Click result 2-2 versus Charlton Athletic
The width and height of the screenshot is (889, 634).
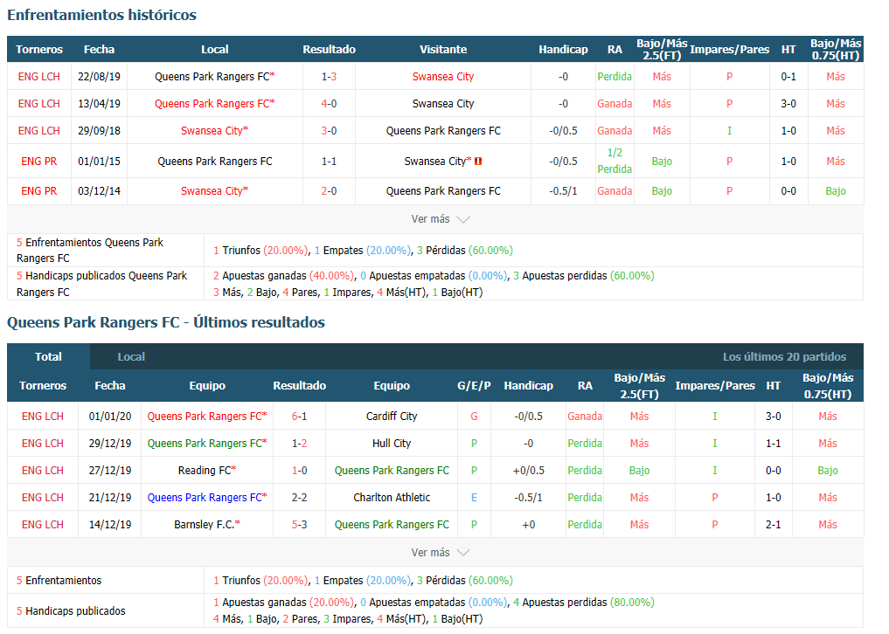click(x=299, y=498)
